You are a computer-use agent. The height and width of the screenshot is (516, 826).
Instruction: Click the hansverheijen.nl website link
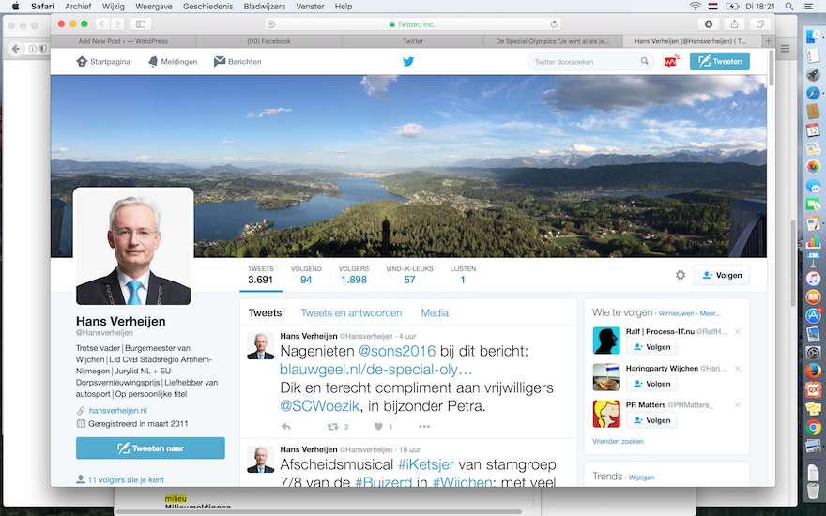click(x=117, y=411)
